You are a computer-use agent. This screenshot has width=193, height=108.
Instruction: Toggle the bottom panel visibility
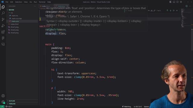point(174,2)
